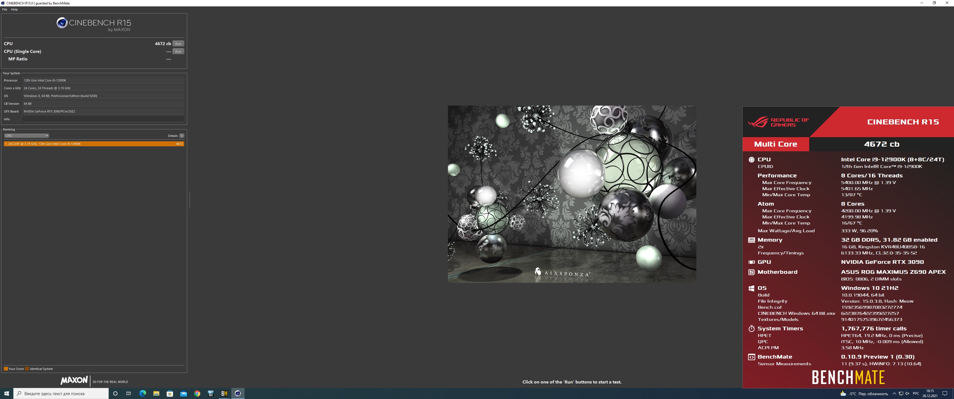Click the Memory module icon in BenchMate
This screenshot has width=954, height=399.
[752, 240]
